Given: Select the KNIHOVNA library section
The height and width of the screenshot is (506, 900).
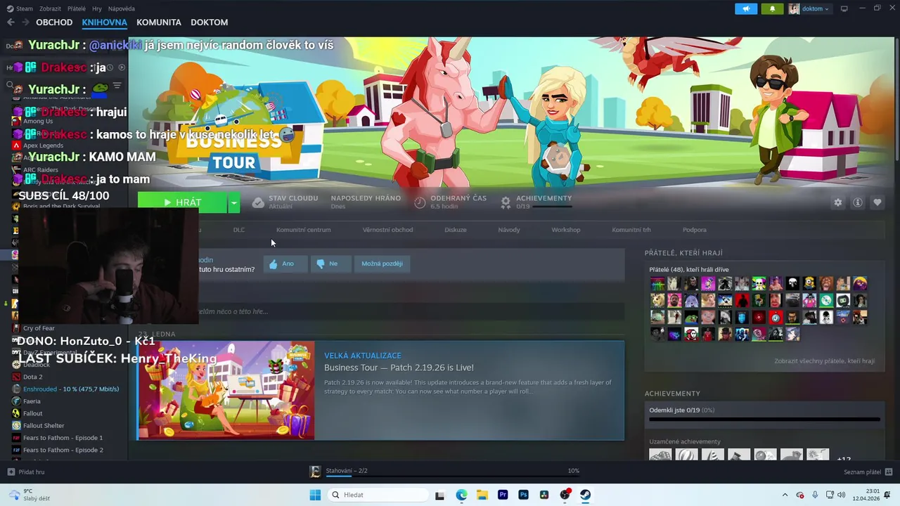Looking at the screenshot, I should (104, 22).
